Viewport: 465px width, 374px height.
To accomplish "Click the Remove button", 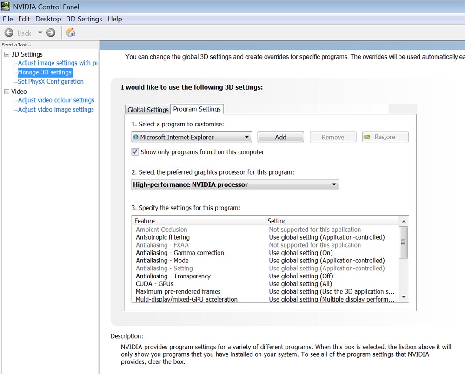I will 333,137.
